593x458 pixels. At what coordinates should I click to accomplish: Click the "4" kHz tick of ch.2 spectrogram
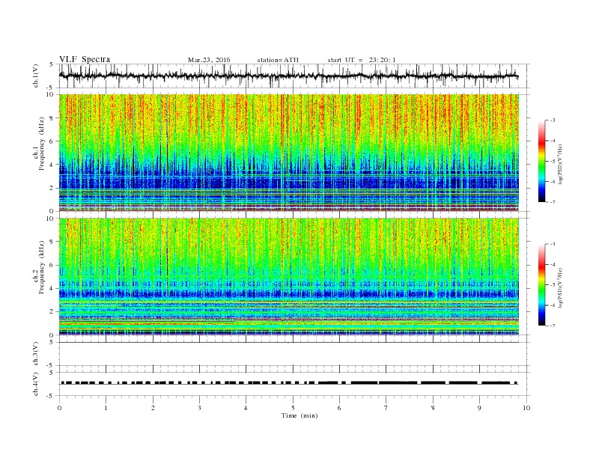(x=52, y=288)
